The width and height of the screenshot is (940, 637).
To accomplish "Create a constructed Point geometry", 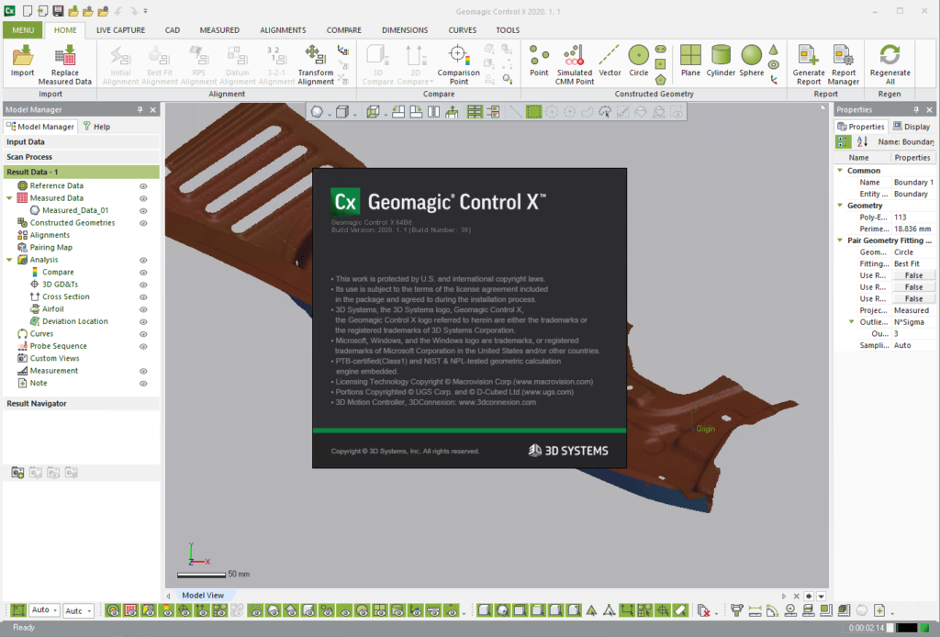I will (538, 61).
